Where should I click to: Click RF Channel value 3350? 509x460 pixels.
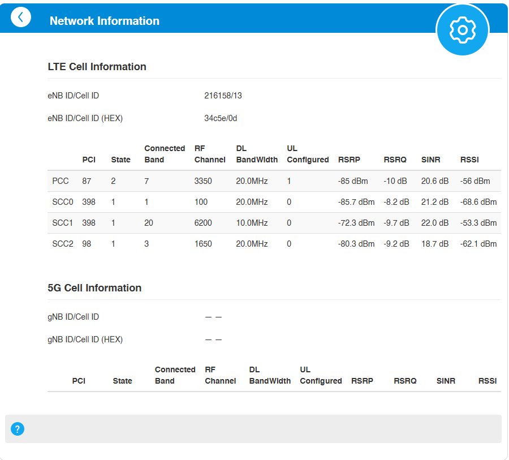203,181
